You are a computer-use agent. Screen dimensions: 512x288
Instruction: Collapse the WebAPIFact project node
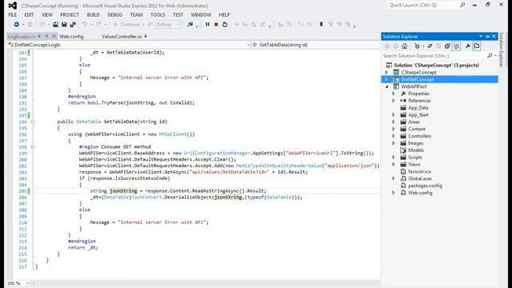[386, 86]
